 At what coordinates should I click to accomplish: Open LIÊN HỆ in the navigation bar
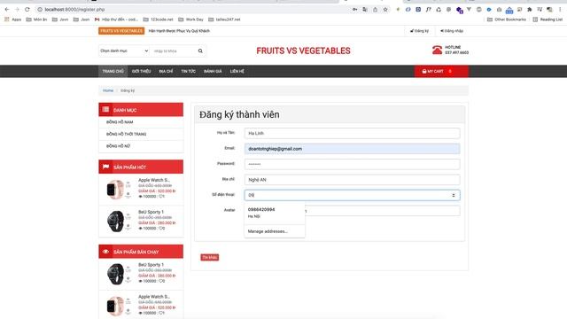click(x=237, y=71)
